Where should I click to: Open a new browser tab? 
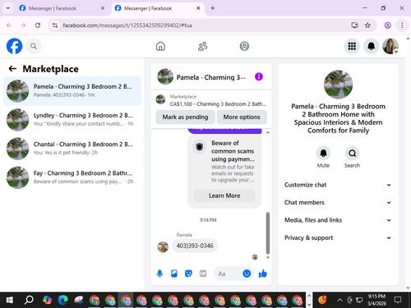213,8
